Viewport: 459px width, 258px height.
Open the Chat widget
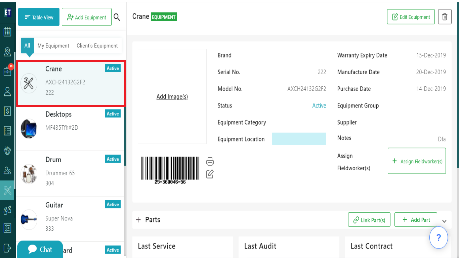[x=40, y=249]
